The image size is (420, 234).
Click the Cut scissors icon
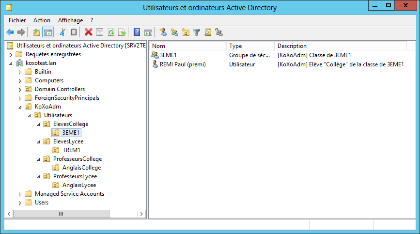(62, 32)
